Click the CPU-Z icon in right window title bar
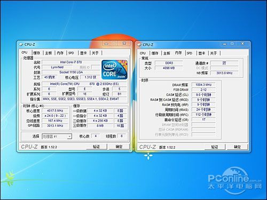The height and width of the screenshot is (200, 267). coord(139,45)
